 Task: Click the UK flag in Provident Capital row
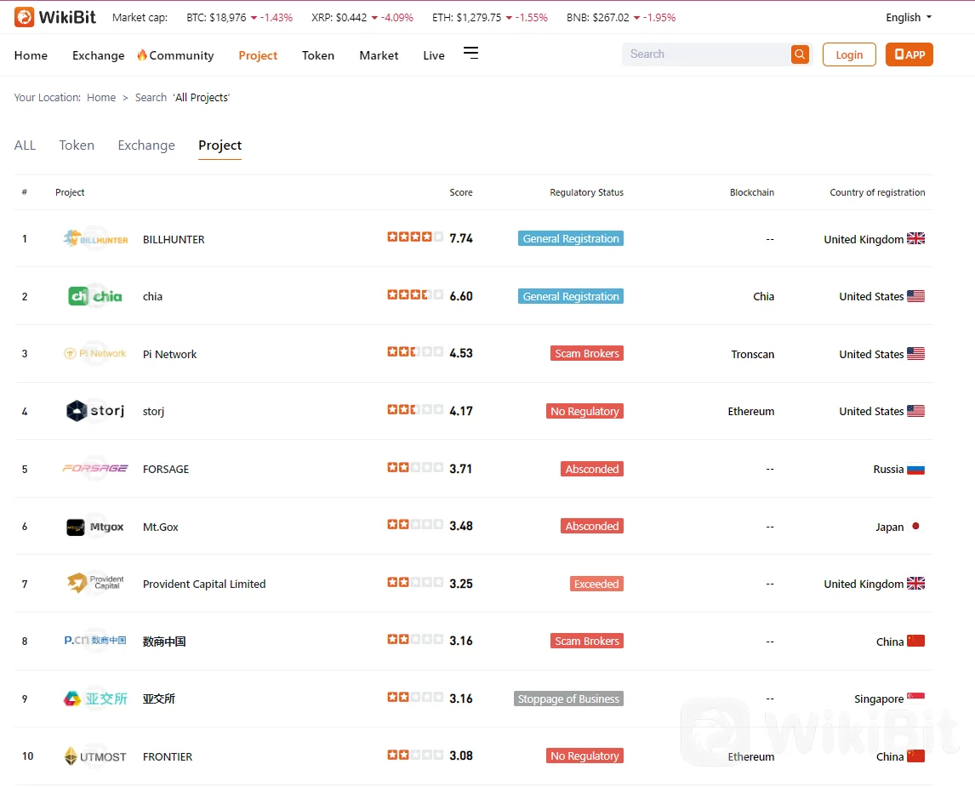click(915, 583)
